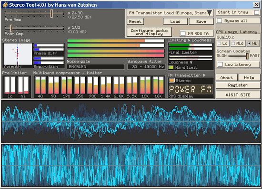The width and height of the screenshot is (262, 189).
Task: Click the FM Transmitter $ label
Action: click(x=186, y=75)
